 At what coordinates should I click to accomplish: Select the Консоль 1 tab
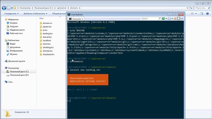[76, 19]
